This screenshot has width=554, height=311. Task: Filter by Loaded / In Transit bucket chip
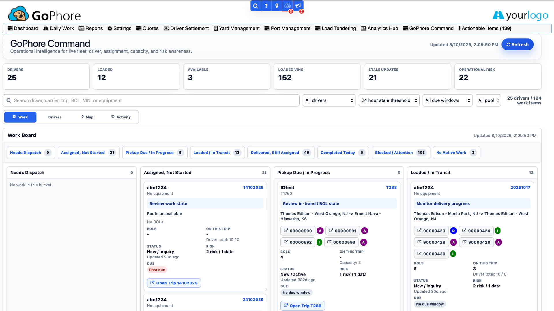pos(218,153)
